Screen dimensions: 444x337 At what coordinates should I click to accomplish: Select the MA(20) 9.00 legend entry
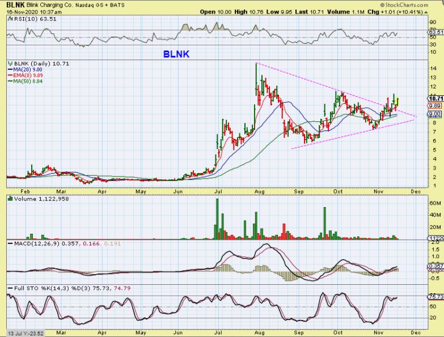[25, 69]
